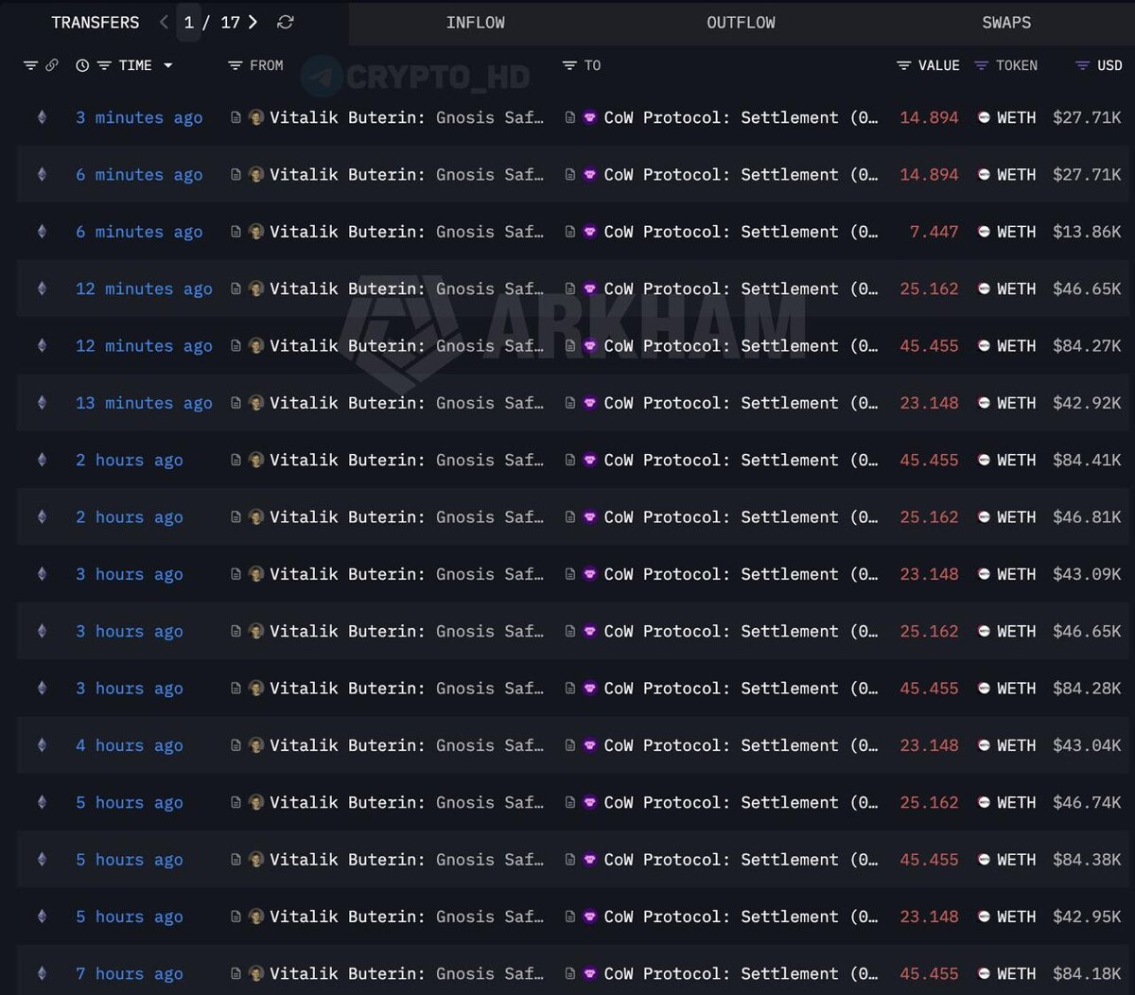This screenshot has width=1135, height=995.
Task: Click the $13.86K USD amount
Action: [x=1087, y=232]
